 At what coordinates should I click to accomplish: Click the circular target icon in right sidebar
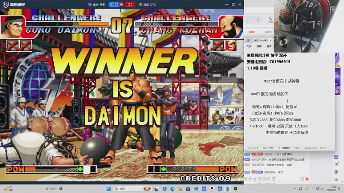336,172
